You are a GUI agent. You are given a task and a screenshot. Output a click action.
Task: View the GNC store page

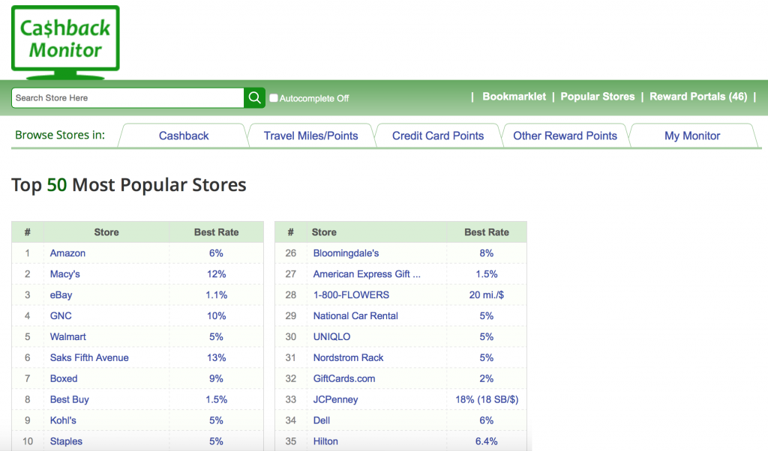coord(61,316)
